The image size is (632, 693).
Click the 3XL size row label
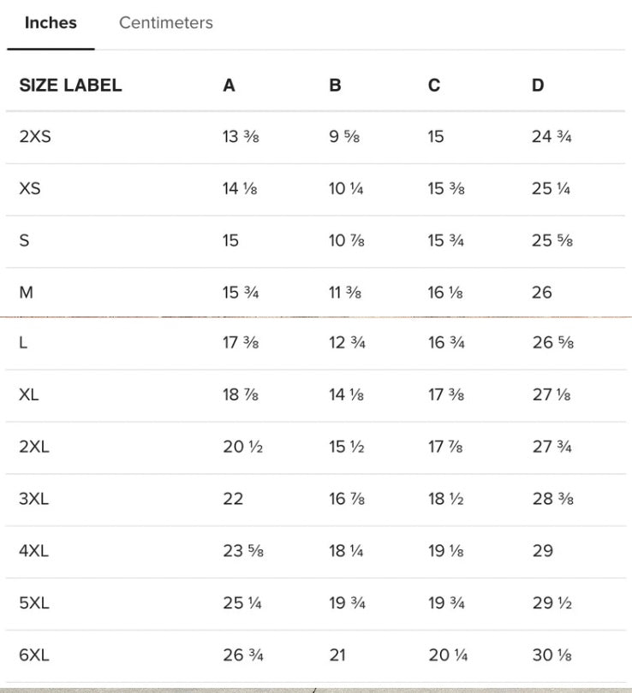tap(34, 499)
